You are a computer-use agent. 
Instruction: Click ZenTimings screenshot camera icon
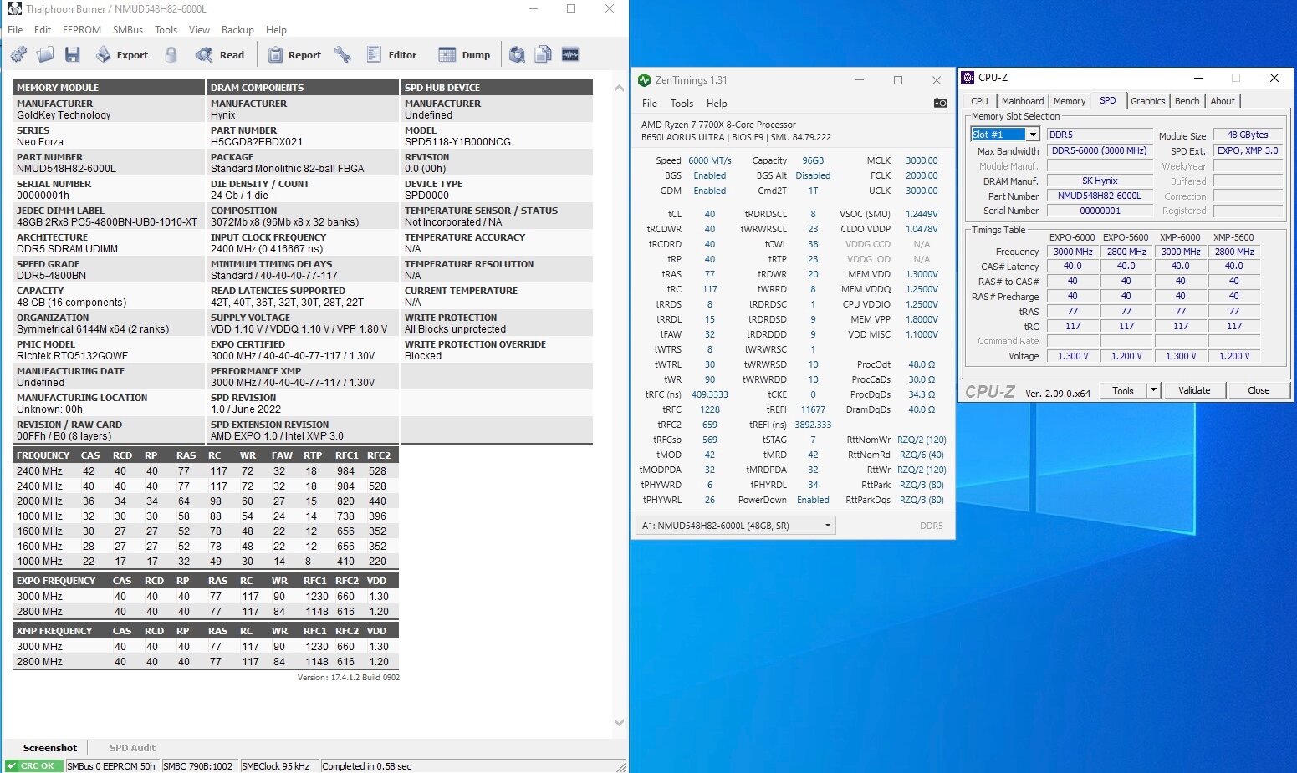941,104
